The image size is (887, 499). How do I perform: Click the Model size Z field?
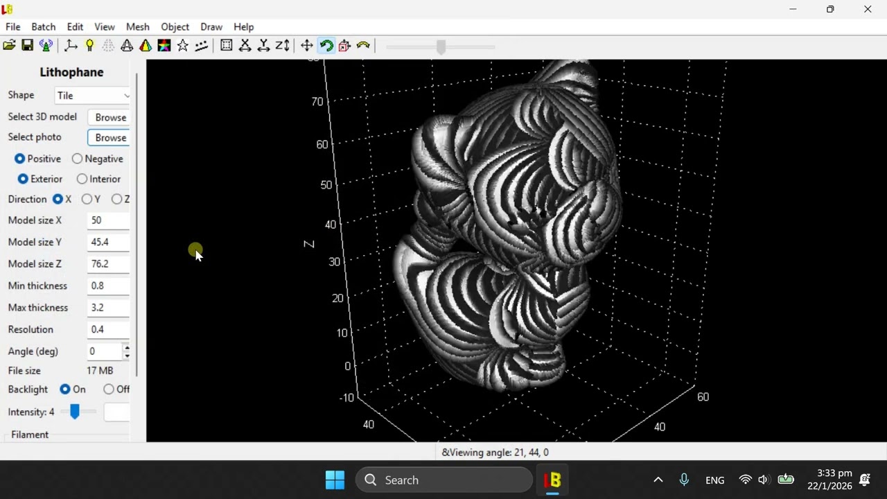109,264
